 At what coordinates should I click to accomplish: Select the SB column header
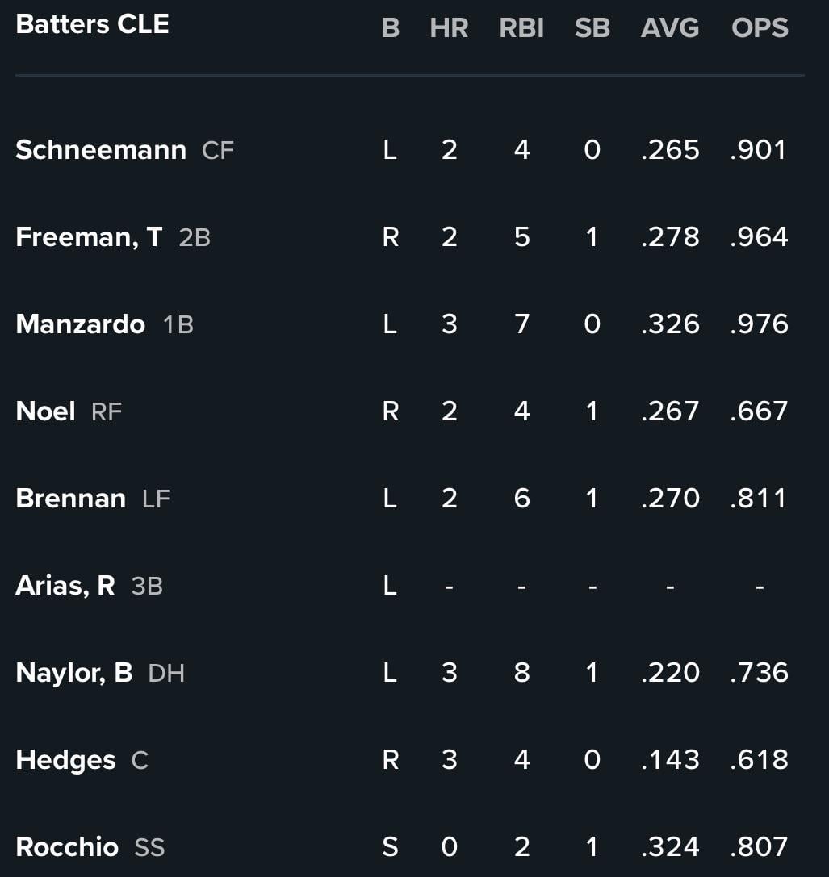coord(592,28)
